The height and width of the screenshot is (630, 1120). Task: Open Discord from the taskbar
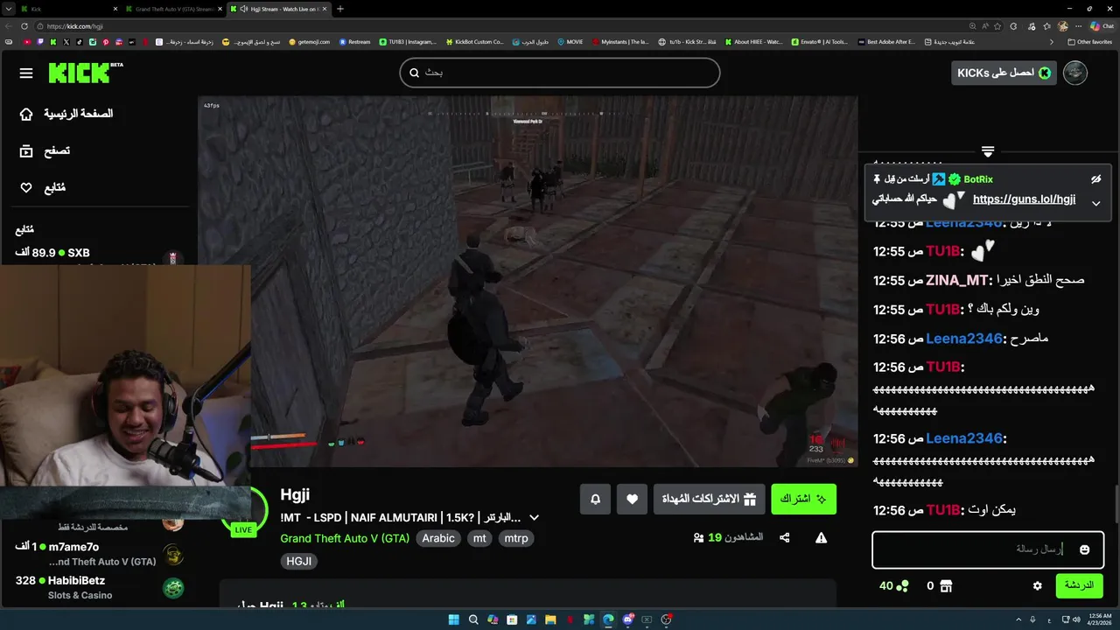coord(627,619)
